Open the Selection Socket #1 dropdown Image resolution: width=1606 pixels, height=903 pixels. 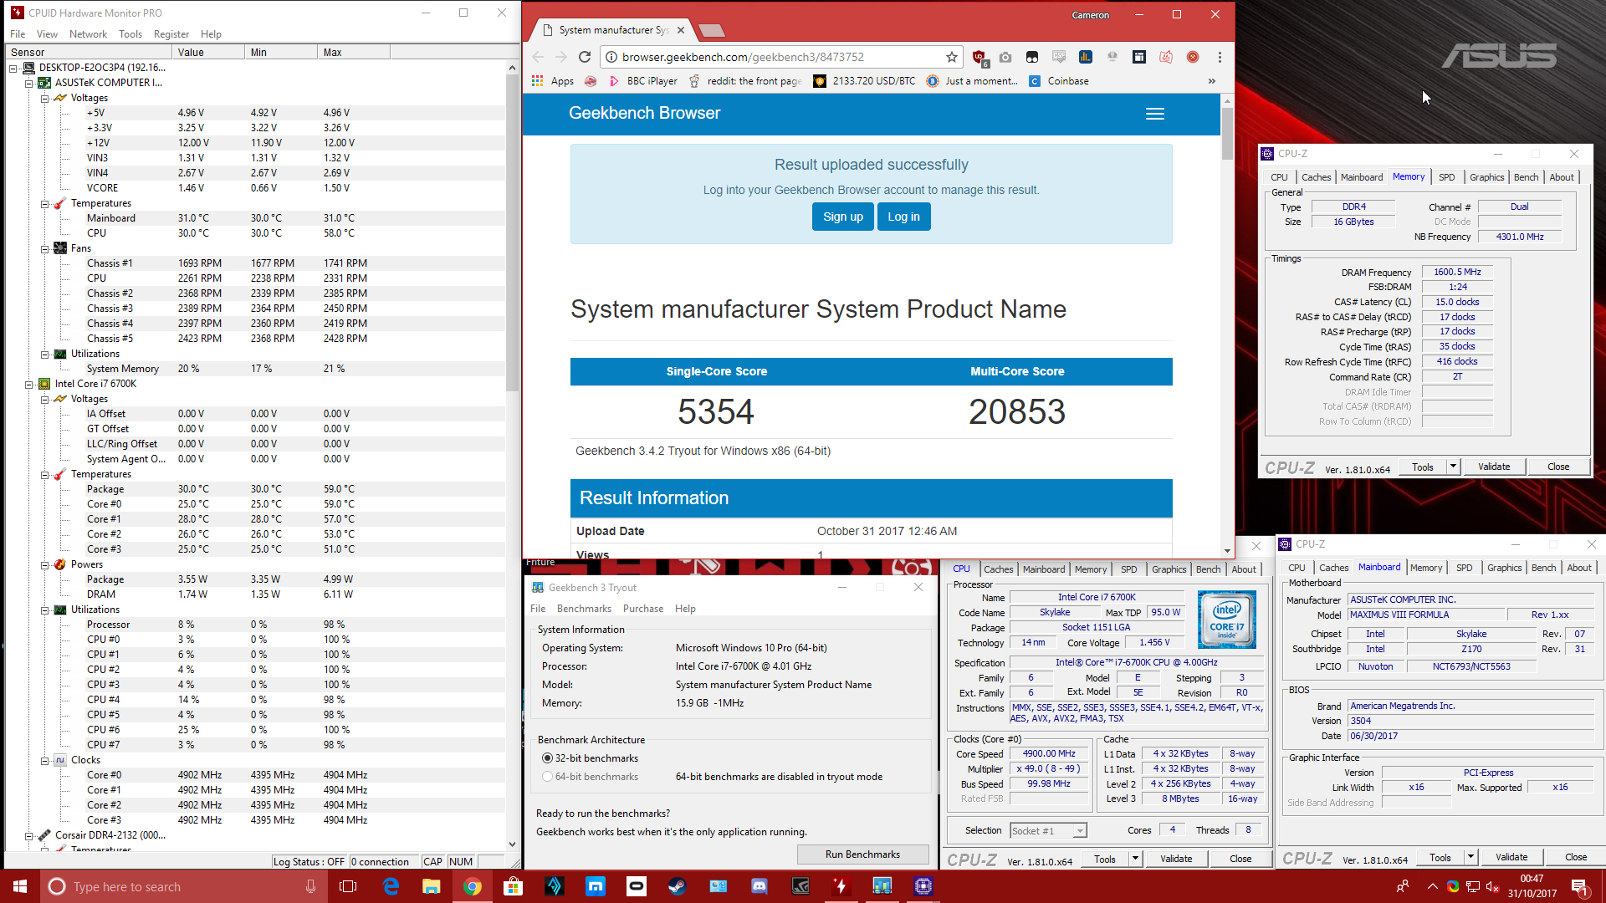tap(1080, 831)
